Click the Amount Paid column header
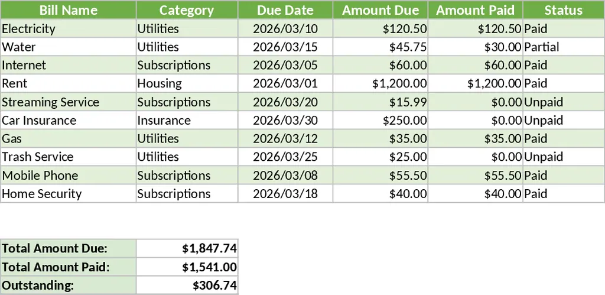605x295 pixels. point(475,10)
